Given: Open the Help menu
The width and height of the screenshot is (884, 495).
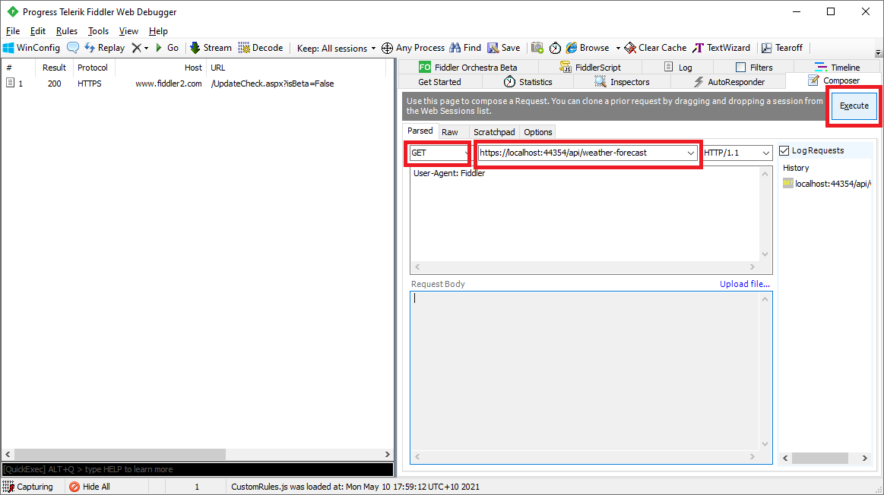Looking at the screenshot, I should pyautogui.click(x=158, y=31).
